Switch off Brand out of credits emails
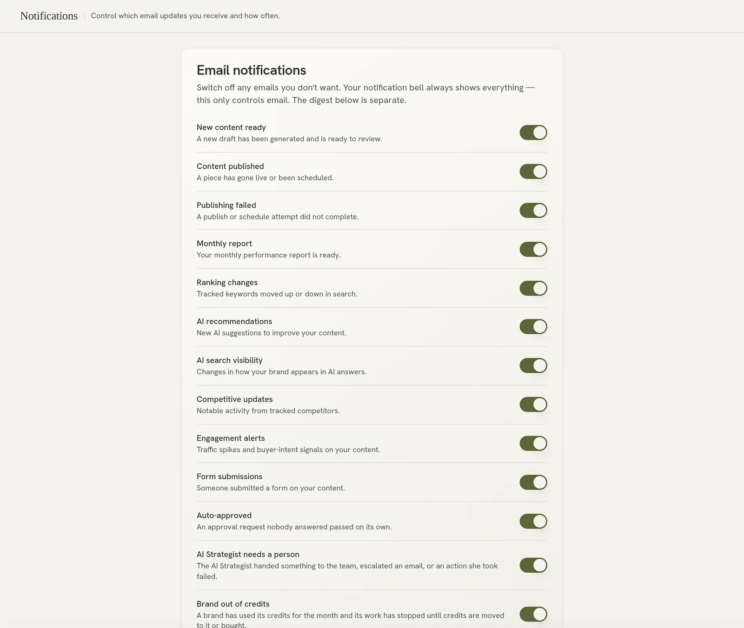The width and height of the screenshot is (744, 628). point(533,614)
